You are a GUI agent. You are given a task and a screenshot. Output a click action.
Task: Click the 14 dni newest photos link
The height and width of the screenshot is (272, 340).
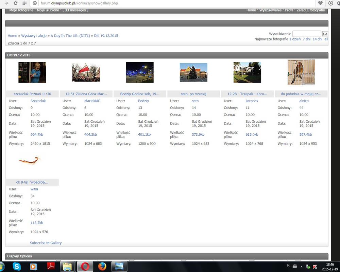click(x=317, y=39)
